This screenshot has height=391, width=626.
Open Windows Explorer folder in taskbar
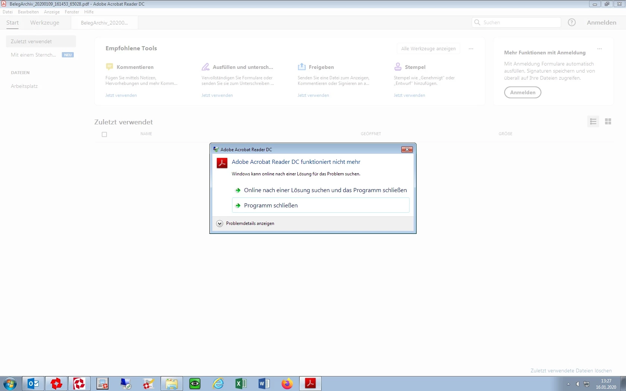(x=172, y=384)
